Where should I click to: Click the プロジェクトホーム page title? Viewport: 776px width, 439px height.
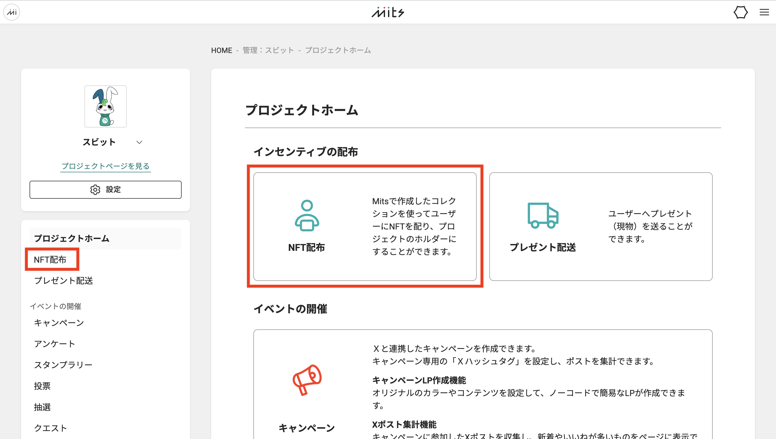pos(302,110)
